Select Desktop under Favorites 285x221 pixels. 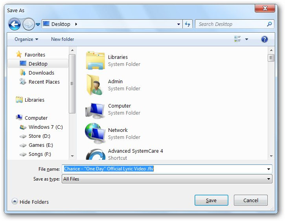[x=38, y=64]
